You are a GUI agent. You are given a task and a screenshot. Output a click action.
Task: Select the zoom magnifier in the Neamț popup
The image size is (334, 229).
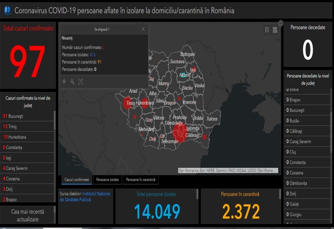[x=72, y=82]
